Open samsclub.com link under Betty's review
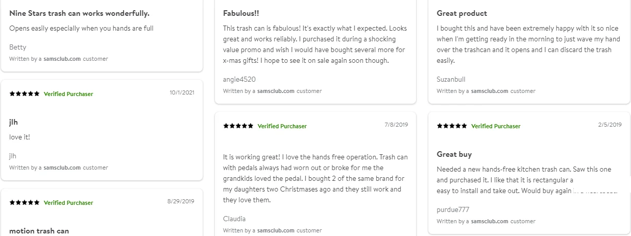Image resolution: width=631 pixels, height=236 pixels. (x=62, y=59)
